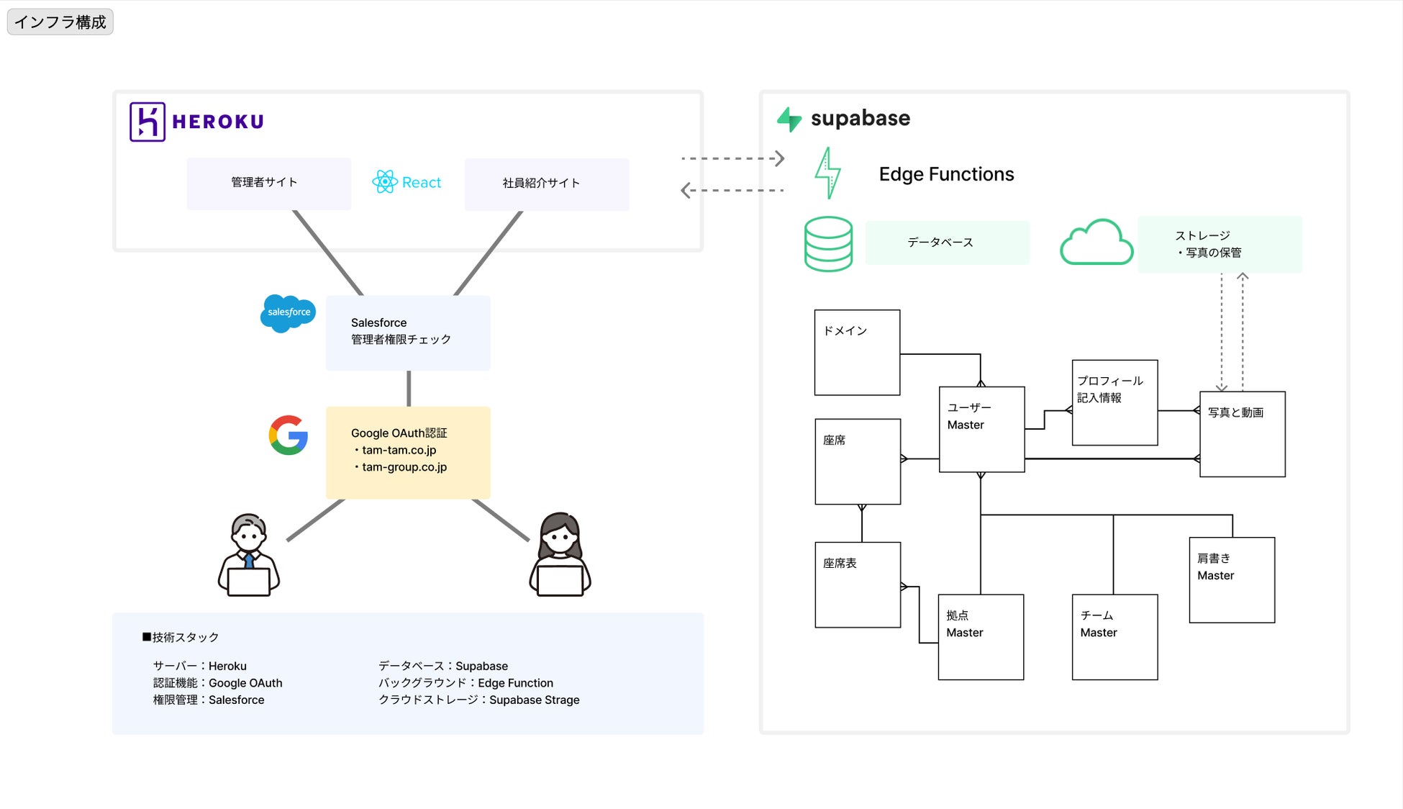Click the ユーザー Master table box
This screenshot has width=1403, height=809.
[x=981, y=430]
